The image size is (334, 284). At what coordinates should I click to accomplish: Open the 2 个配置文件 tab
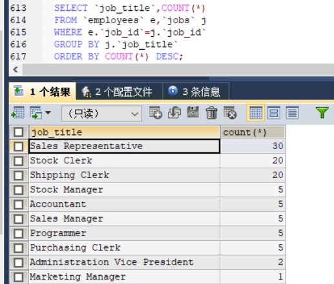click(x=120, y=92)
